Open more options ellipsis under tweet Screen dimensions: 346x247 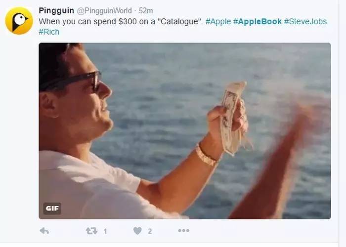(183, 231)
